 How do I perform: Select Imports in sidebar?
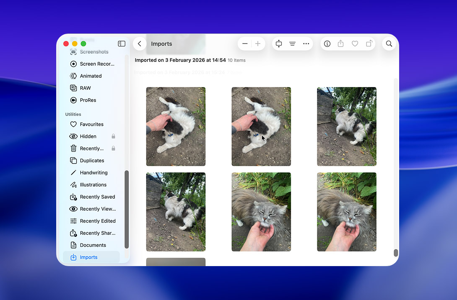91,257
